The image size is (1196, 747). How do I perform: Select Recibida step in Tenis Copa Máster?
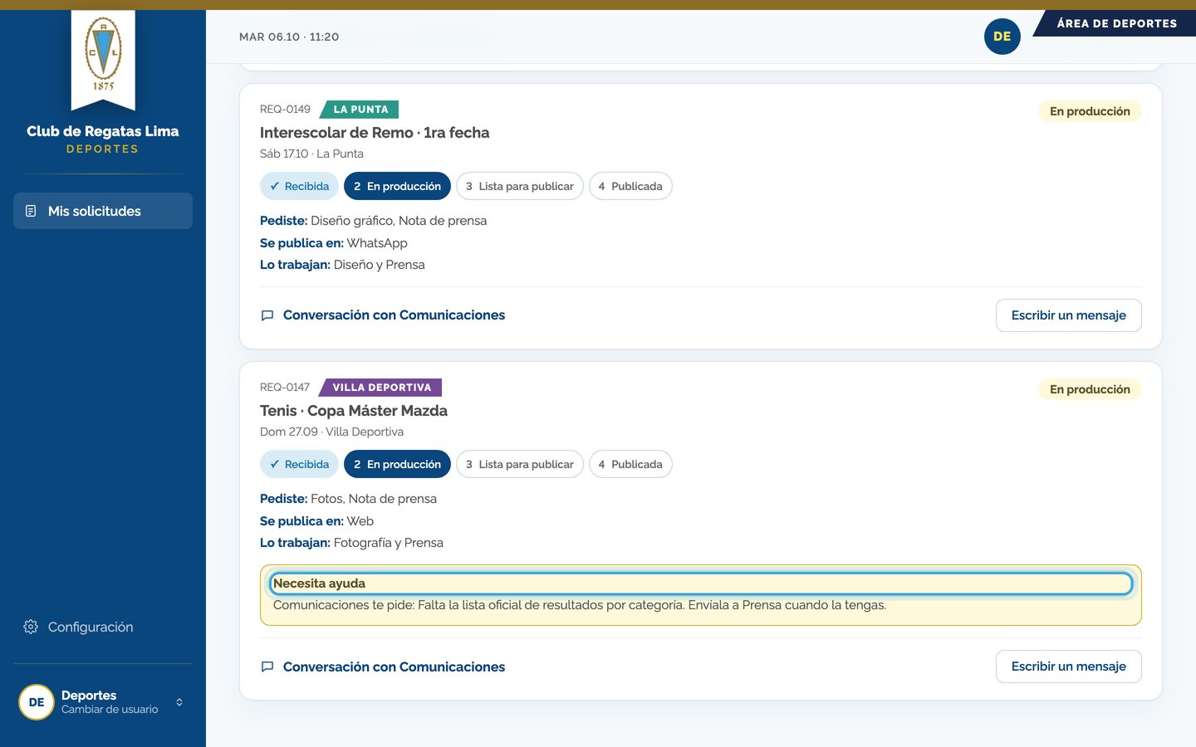click(299, 464)
